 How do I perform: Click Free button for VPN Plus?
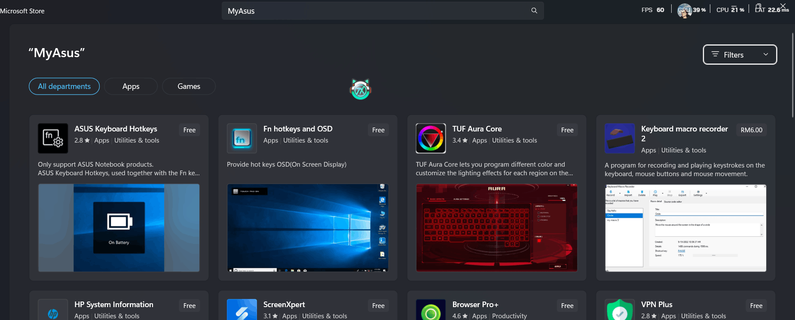click(756, 305)
